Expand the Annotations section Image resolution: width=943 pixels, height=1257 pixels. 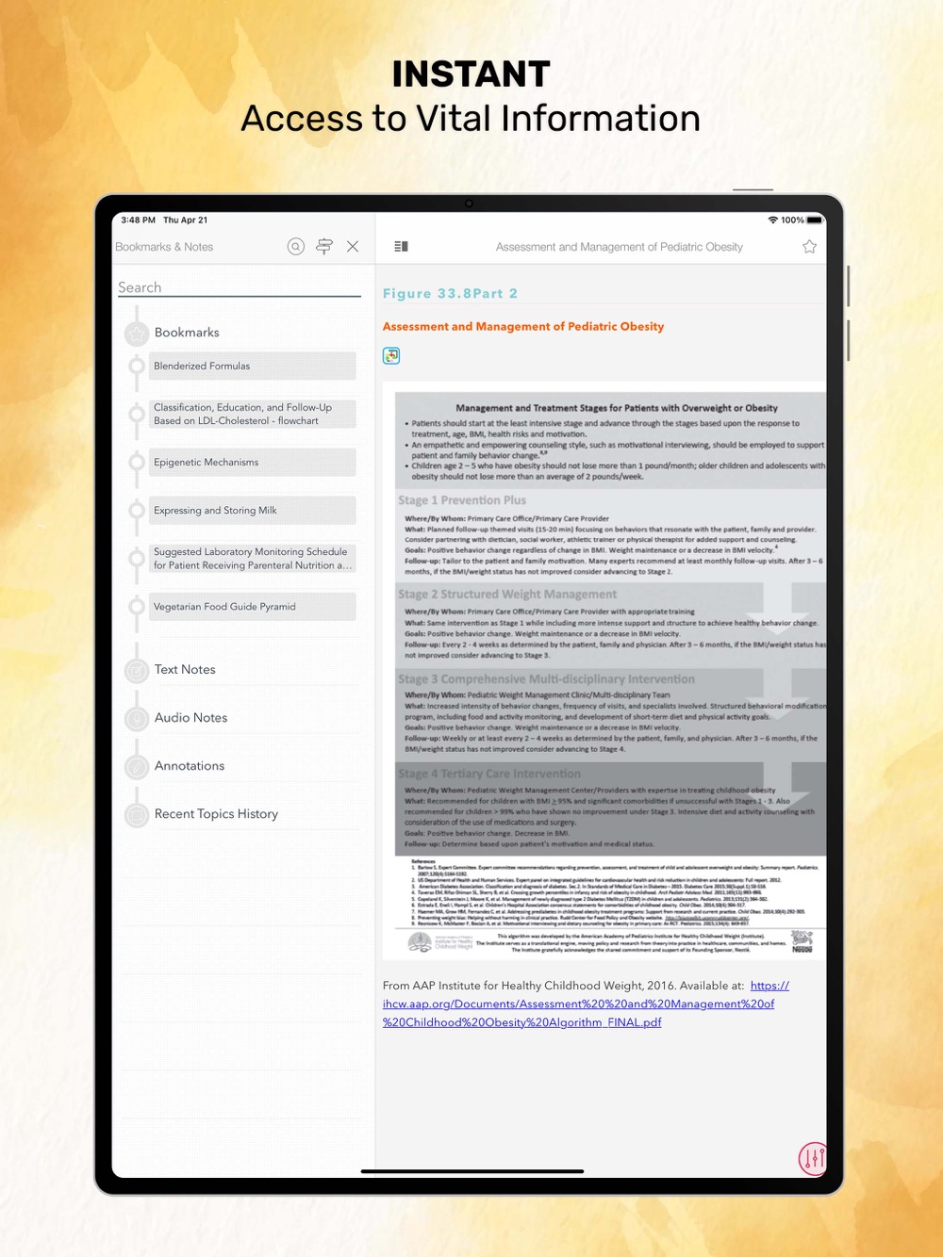click(x=190, y=766)
